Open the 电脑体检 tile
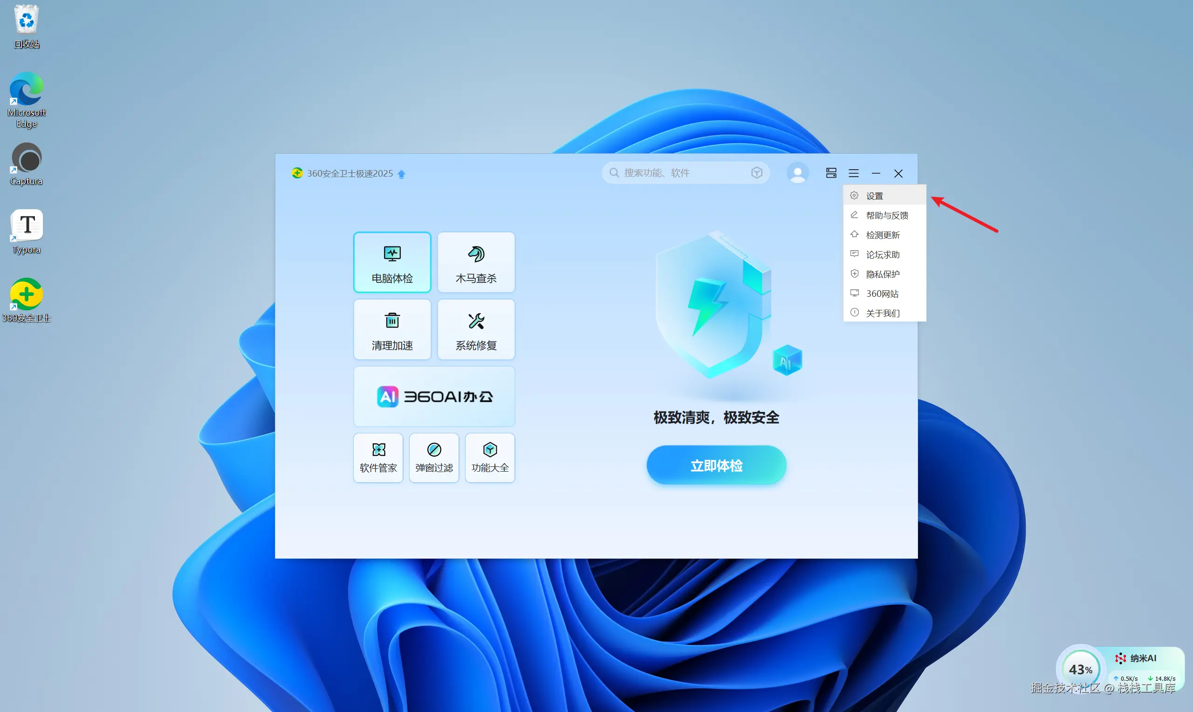The height and width of the screenshot is (712, 1193). pos(392,262)
